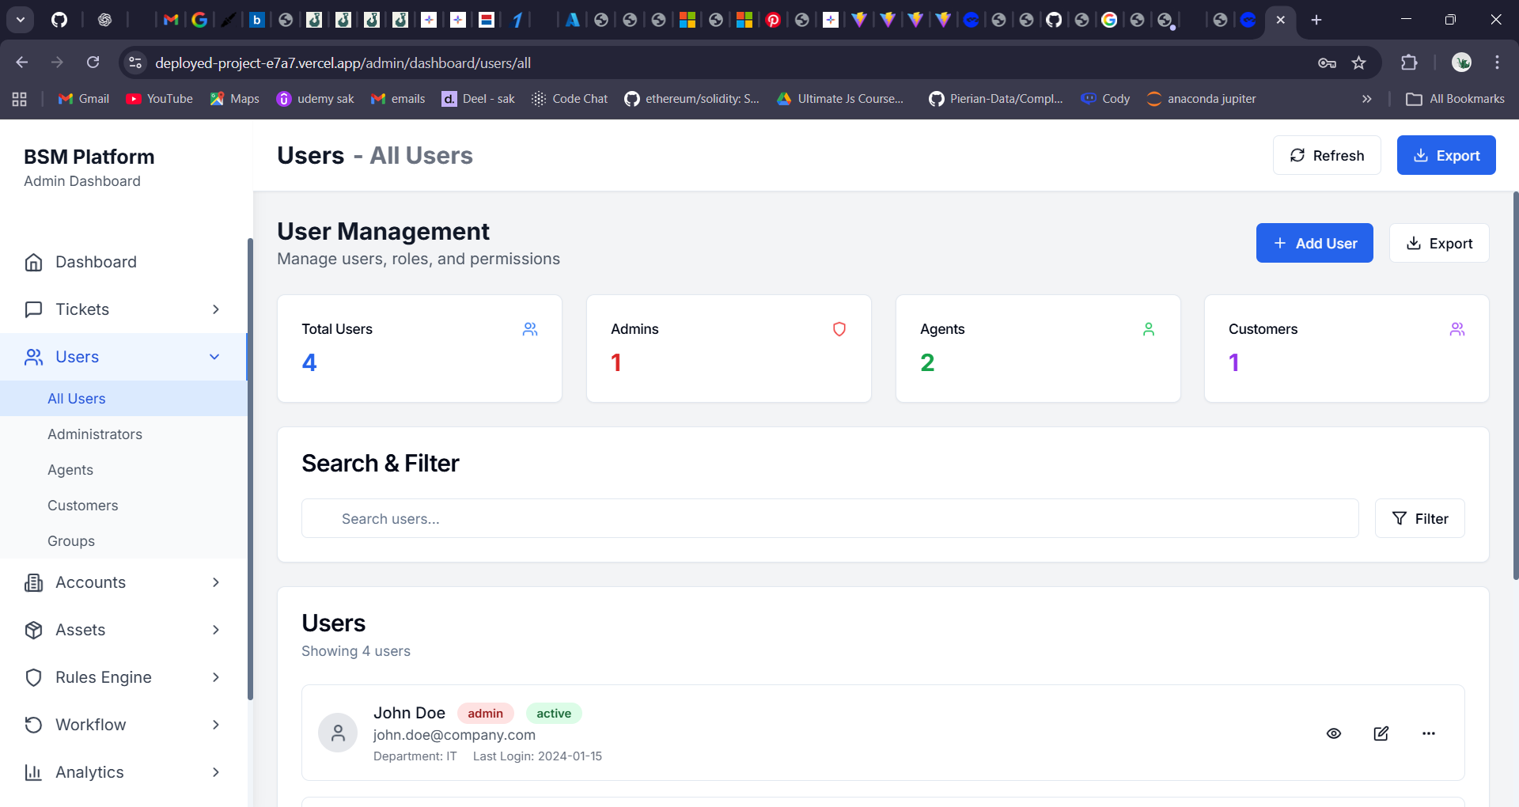This screenshot has height=807, width=1519.
Task: Click the Accounts building icon
Action: click(x=33, y=582)
